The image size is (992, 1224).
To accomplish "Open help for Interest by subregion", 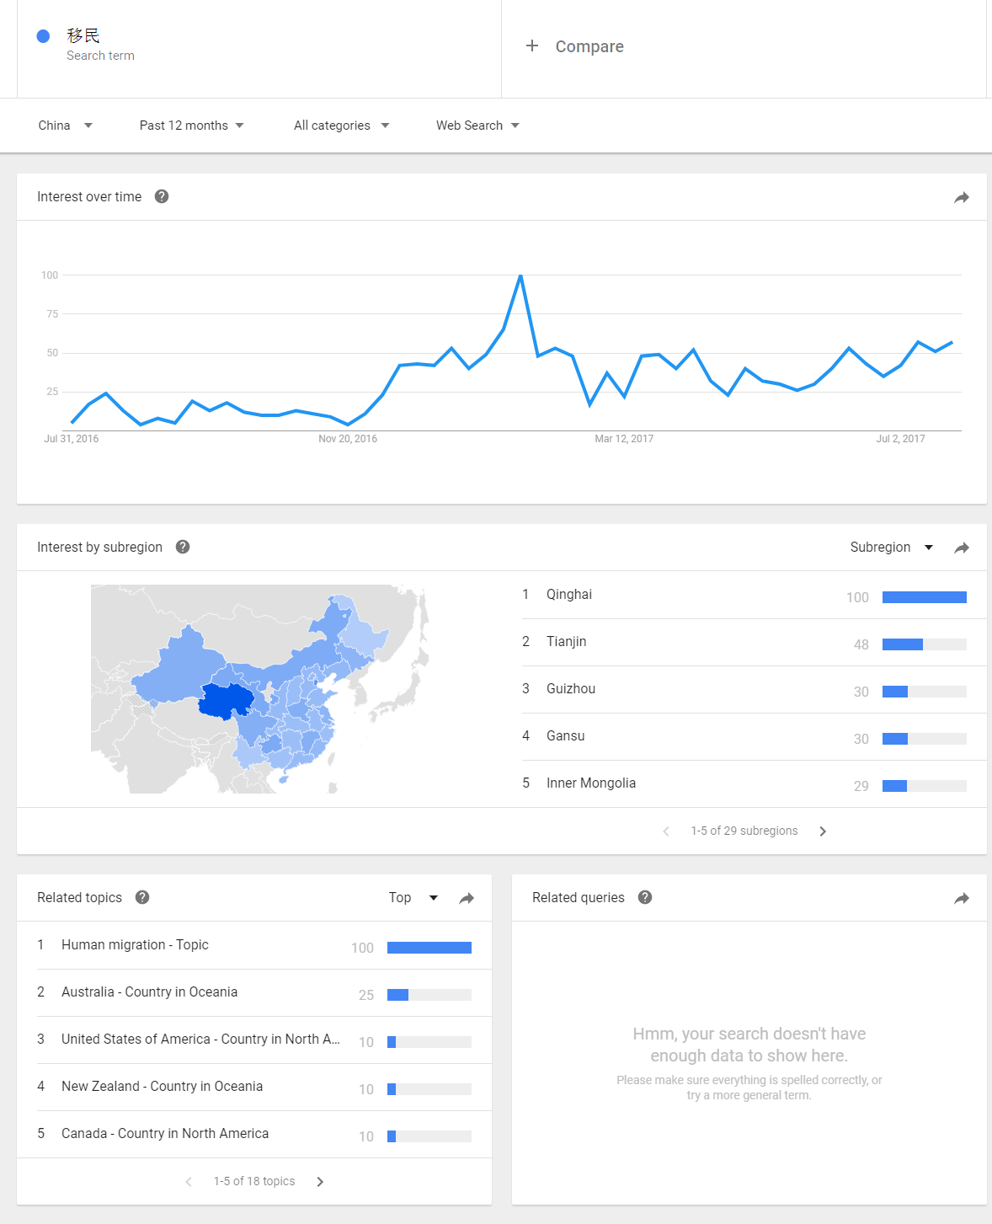I will pyautogui.click(x=183, y=547).
